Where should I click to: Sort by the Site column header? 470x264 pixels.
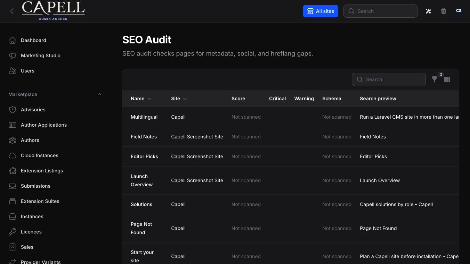(x=179, y=99)
